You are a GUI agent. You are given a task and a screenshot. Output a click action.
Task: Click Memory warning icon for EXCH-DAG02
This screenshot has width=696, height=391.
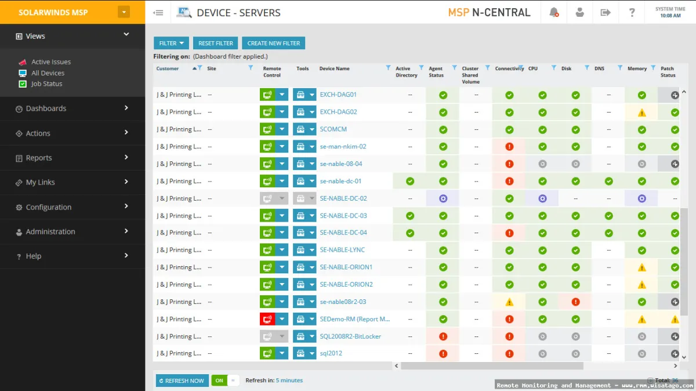pos(641,113)
